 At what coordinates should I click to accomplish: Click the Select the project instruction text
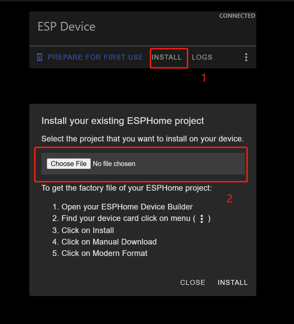143,139
